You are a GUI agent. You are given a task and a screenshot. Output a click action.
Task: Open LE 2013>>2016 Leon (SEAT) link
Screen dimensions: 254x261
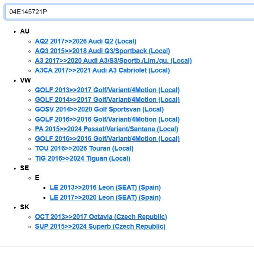(105, 187)
